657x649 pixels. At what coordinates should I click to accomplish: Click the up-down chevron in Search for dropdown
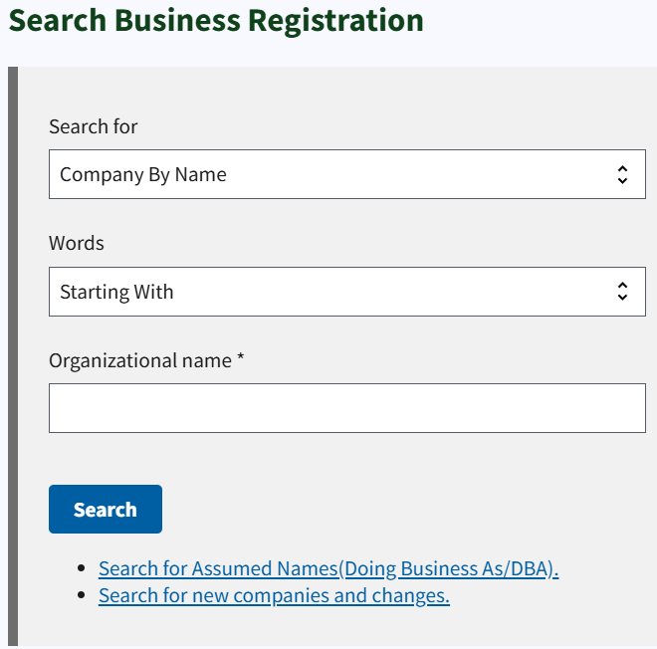tap(622, 174)
